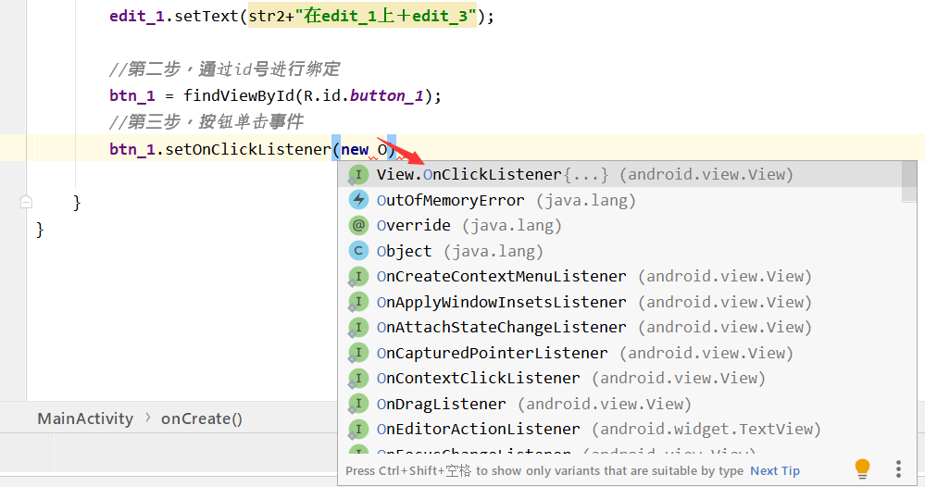The width and height of the screenshot is (925, 487).
Task: Click the edit_1.setText code line
Action: tap(302, 16)
